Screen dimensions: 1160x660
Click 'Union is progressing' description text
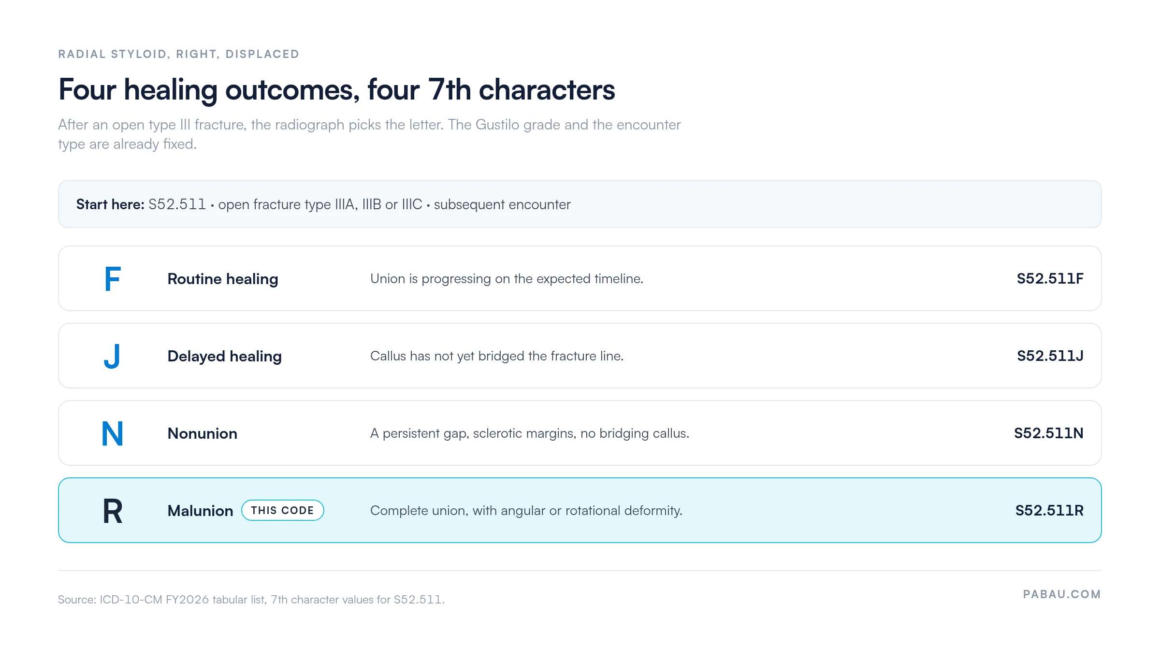507,279
